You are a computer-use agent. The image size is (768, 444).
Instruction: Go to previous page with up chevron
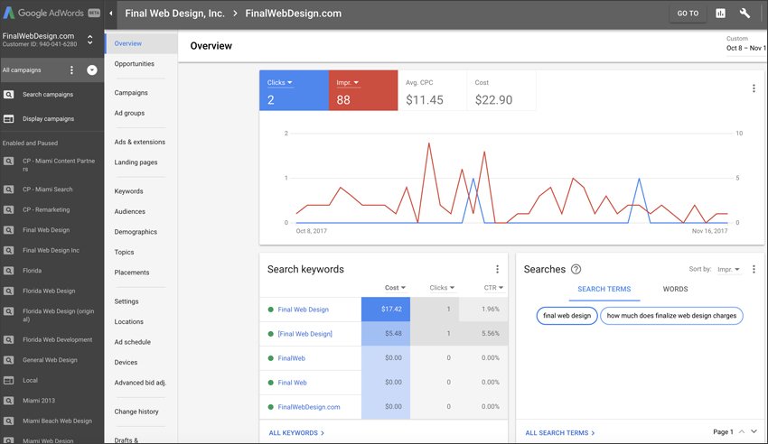742,431
